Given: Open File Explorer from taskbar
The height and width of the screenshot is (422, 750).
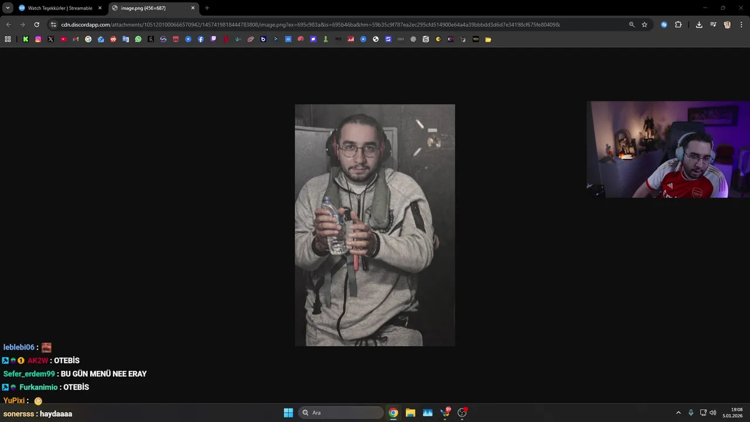Looking at the screenshot, I should point(410,413).
